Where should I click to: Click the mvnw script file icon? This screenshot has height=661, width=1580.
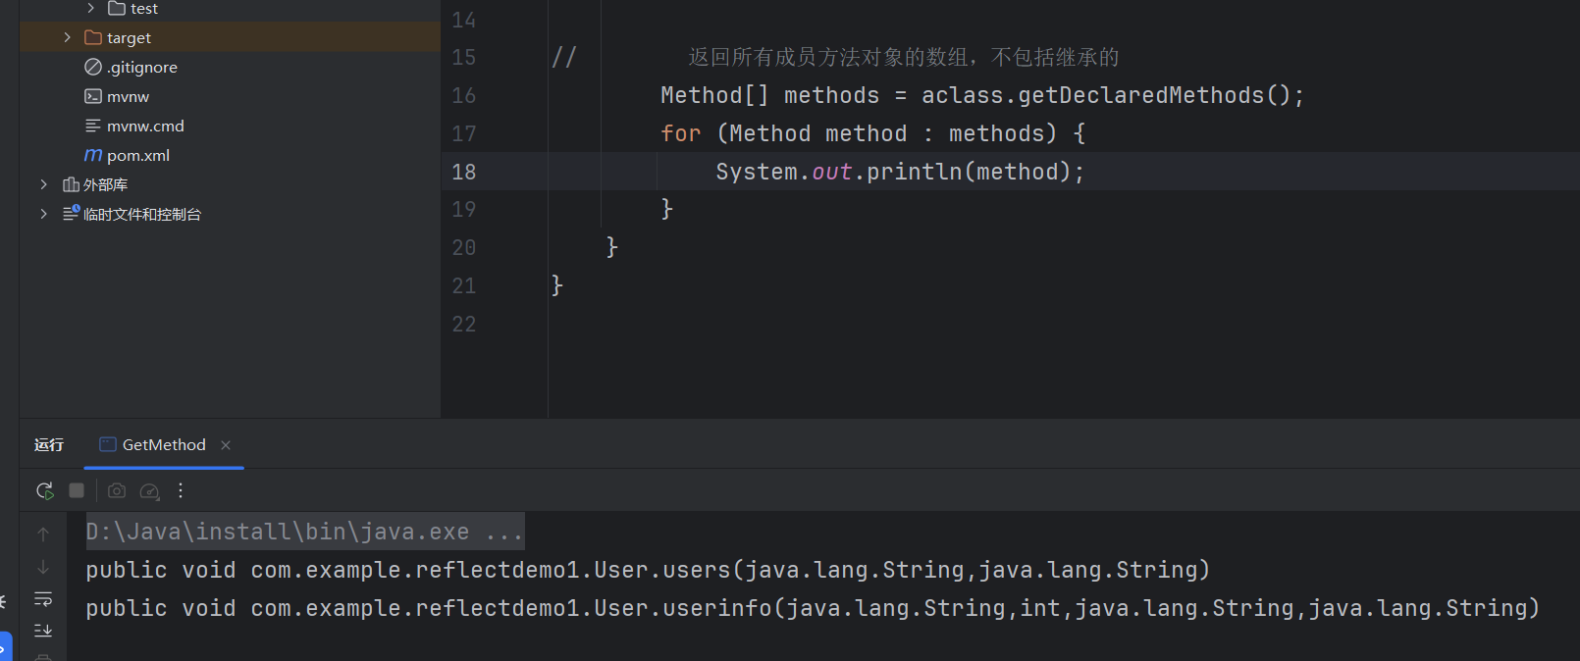[x=93, y=96]
